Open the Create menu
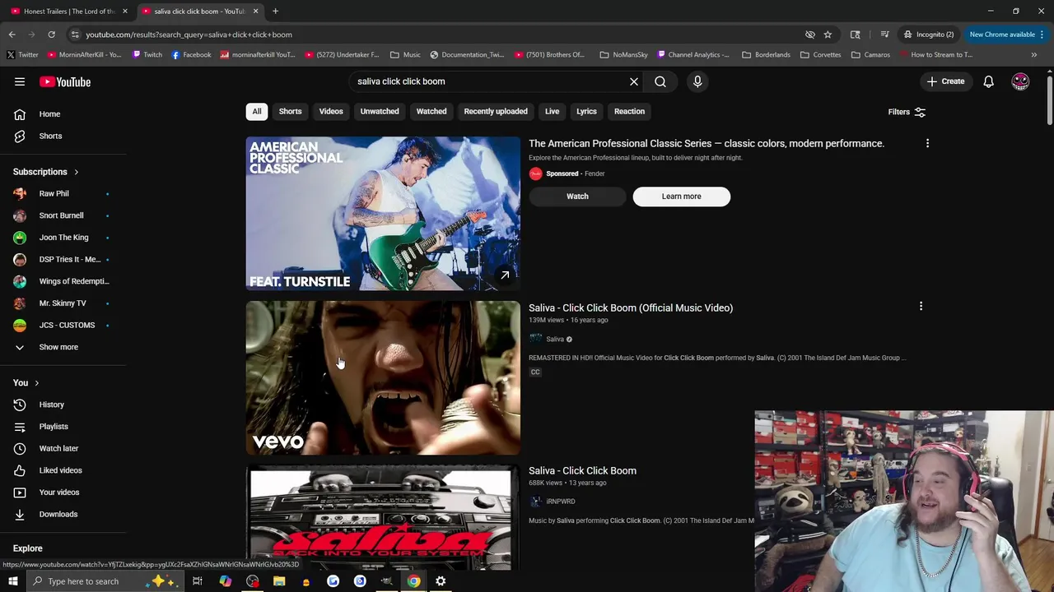This screenshot has width=1054, height=592. [x=945, y=81]
